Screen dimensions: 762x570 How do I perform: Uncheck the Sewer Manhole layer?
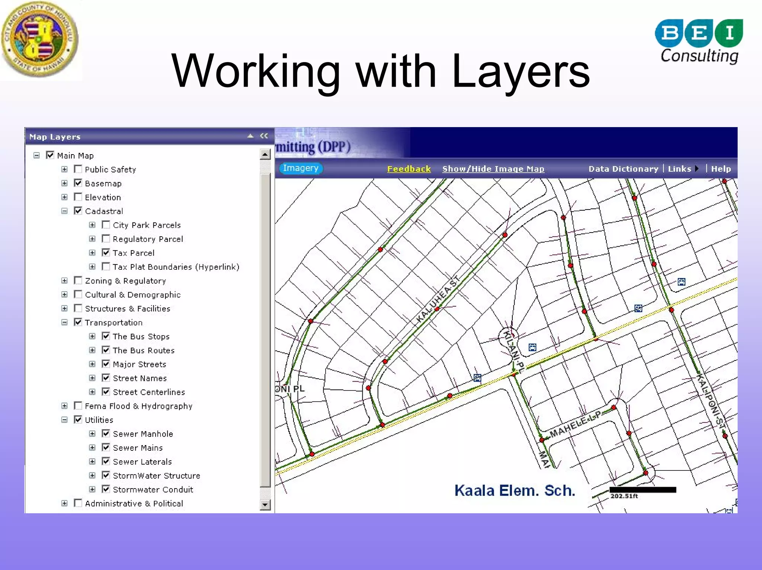(106, 434)
